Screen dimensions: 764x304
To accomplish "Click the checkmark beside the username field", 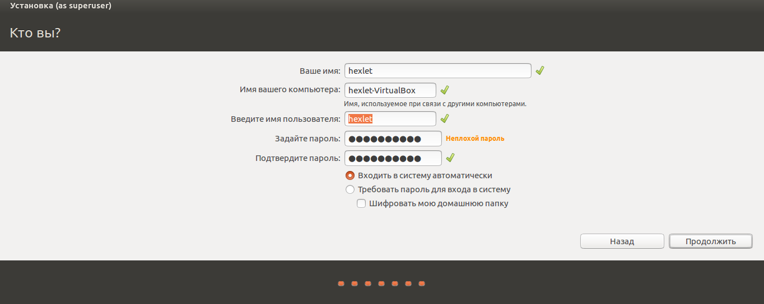I will tap(445, 118).
